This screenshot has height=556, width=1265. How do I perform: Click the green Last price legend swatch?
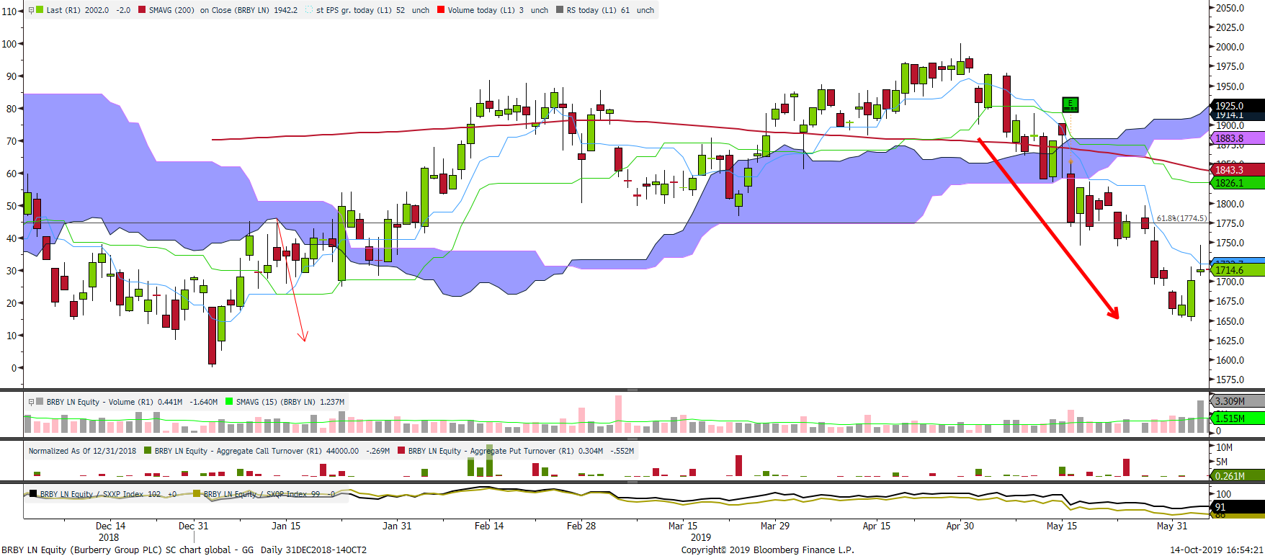click(40, 10)
